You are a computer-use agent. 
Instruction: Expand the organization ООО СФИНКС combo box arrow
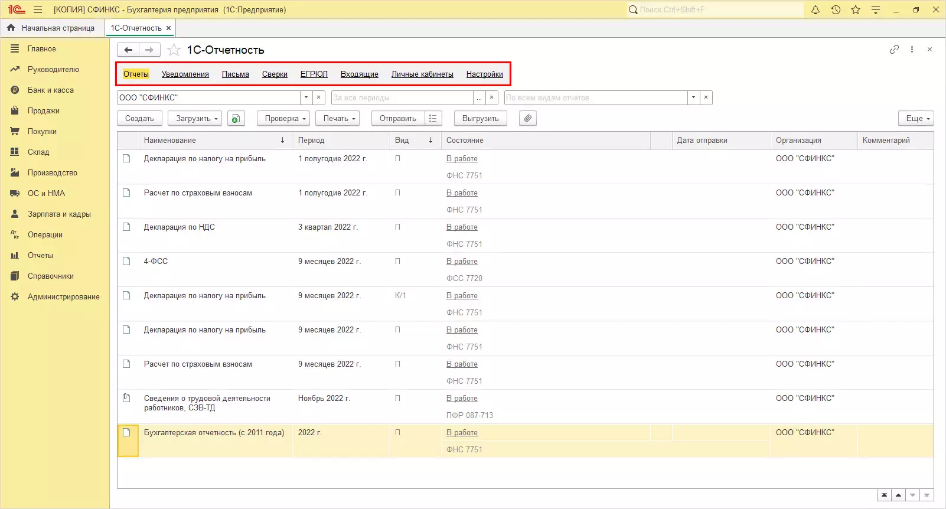306,97
